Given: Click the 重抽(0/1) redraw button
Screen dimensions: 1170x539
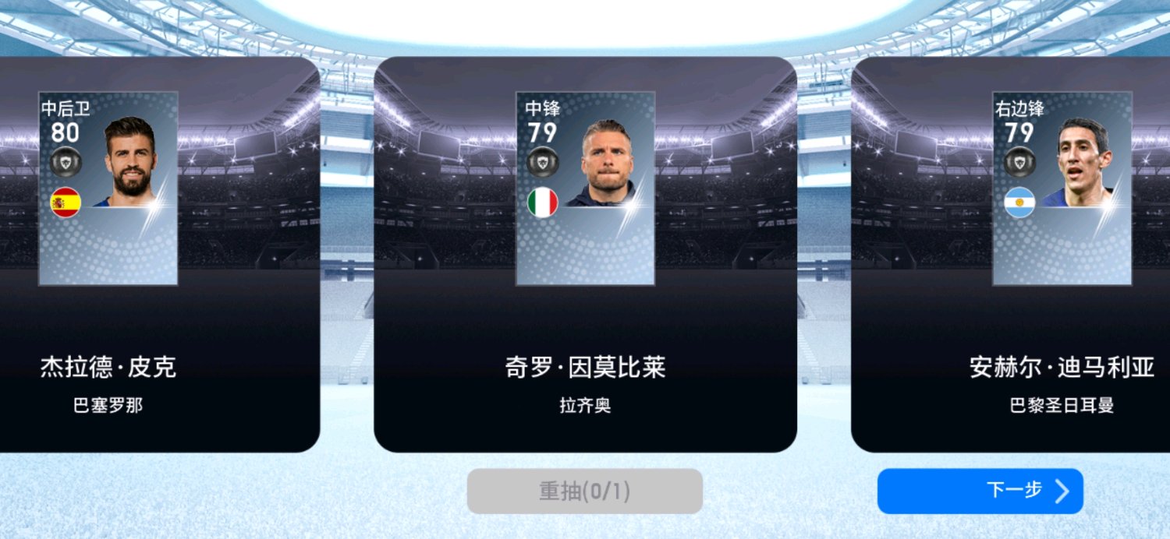Looking at the screenshot, I should coord(585,491).
